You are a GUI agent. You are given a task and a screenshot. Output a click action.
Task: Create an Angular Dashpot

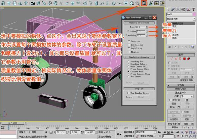[x=50, y=3]
